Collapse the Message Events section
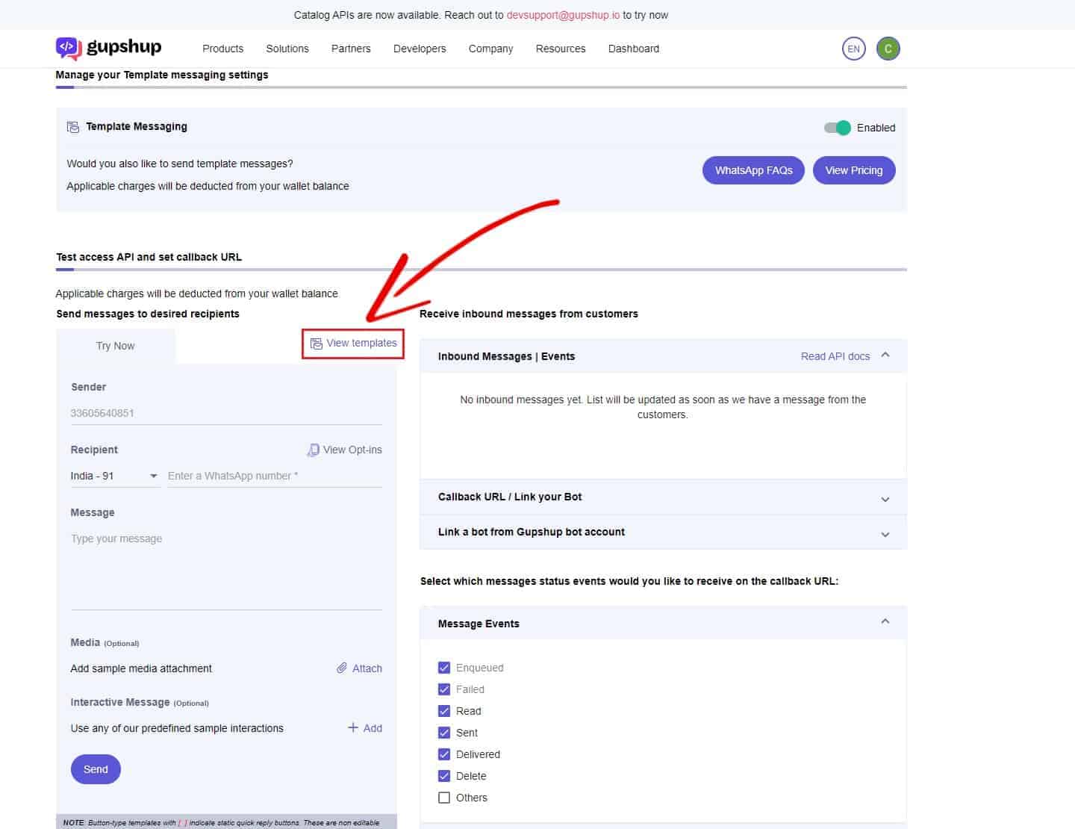The height and width of the screenshot is (829, 1075). point(885,622)
